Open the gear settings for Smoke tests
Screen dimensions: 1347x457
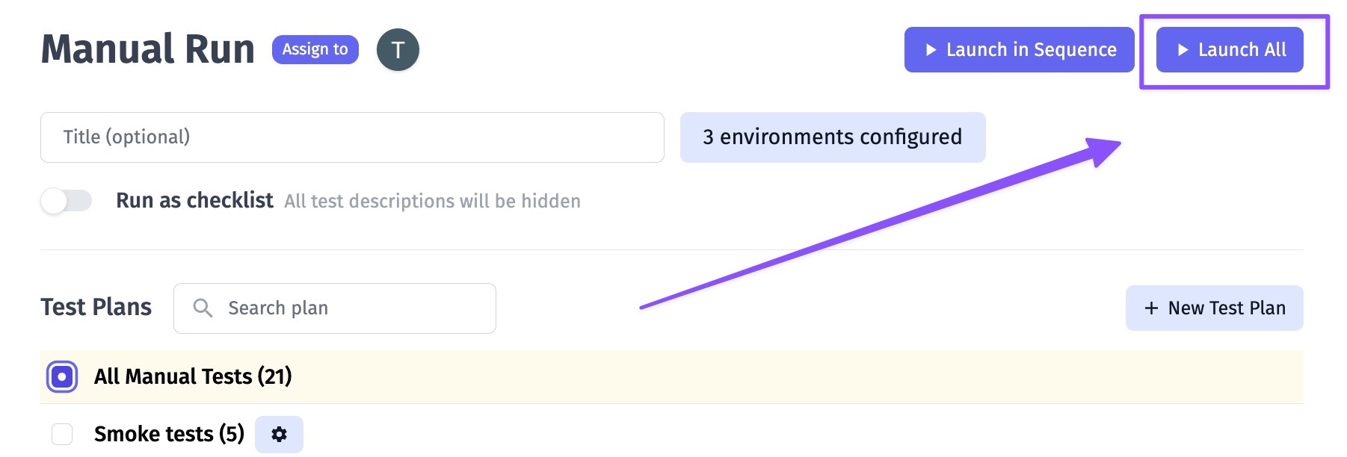(x=279, y=435)
